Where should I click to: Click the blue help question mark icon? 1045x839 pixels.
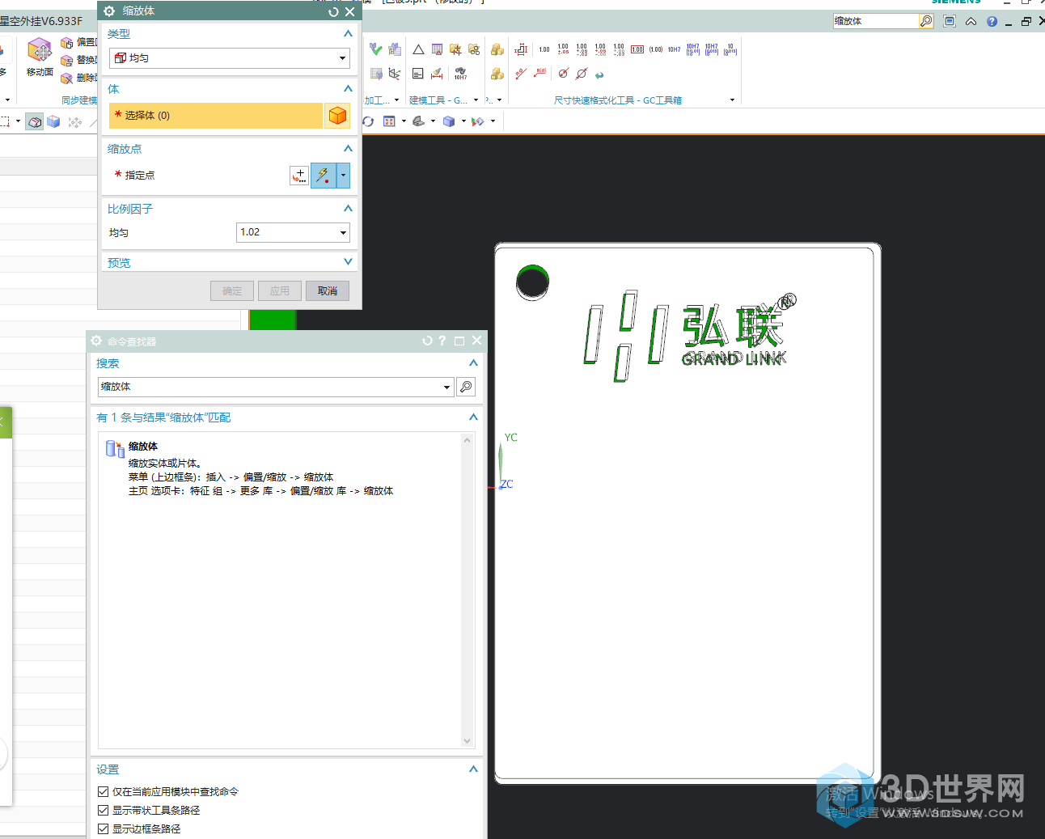(992, 22)
